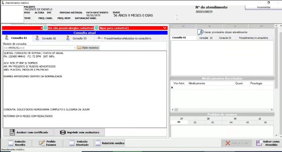Go to last record navigator arrow

pos(261,26)
